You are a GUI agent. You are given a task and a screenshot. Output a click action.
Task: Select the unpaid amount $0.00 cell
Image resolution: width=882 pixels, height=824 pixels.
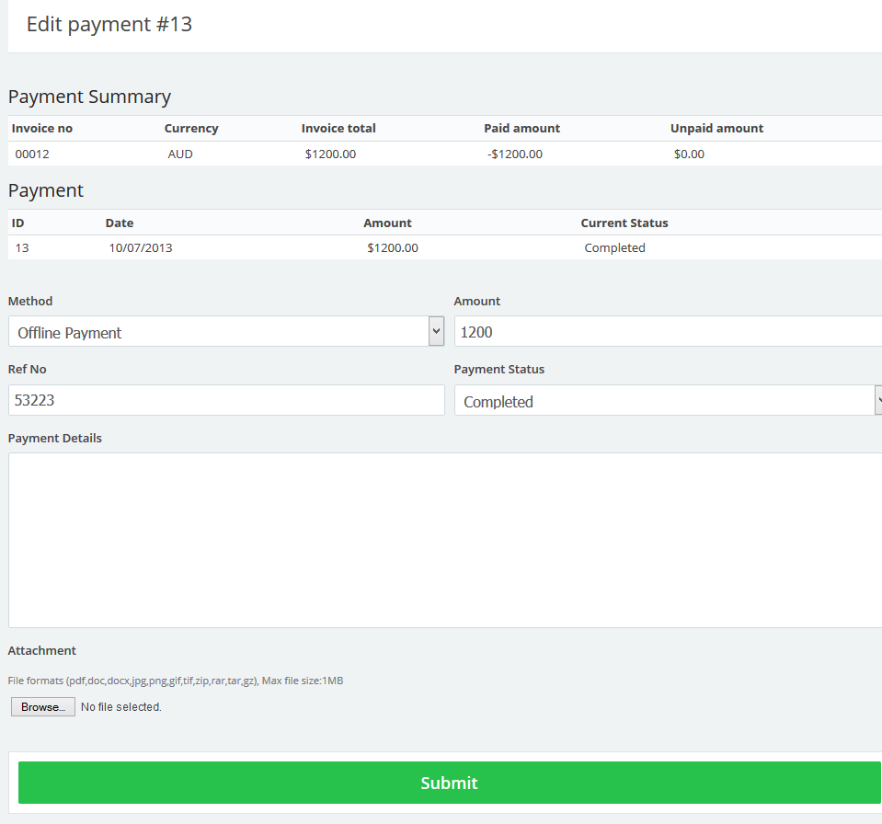coord(689,154)
